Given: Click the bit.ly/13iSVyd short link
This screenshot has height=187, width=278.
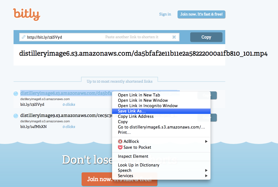Looking at the screenshot, I should (32, 104).
